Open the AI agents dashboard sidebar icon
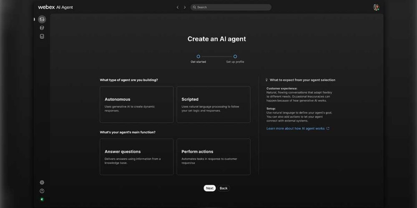The height and width of the screenshot is (208, 417). [x=42, y=19]
